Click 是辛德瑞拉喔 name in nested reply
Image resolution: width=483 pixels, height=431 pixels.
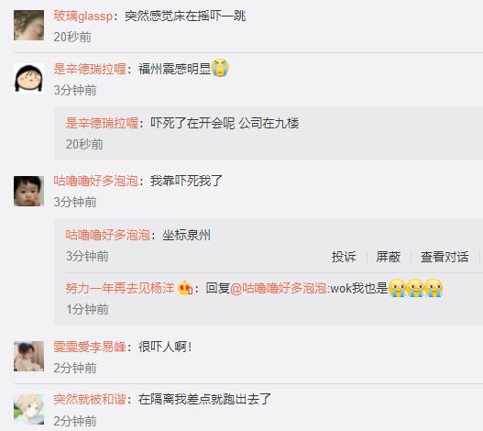[102, 123]
